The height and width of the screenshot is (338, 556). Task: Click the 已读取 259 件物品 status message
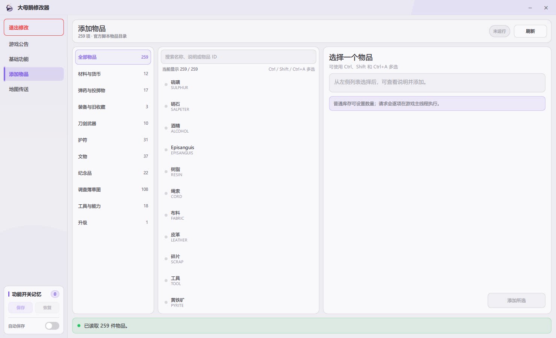(x=311, y=326)
